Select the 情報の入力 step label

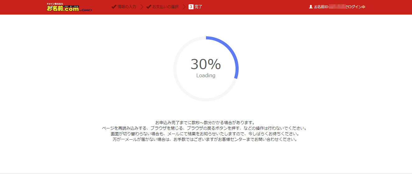pyautogui.click(x=127, y=7)
